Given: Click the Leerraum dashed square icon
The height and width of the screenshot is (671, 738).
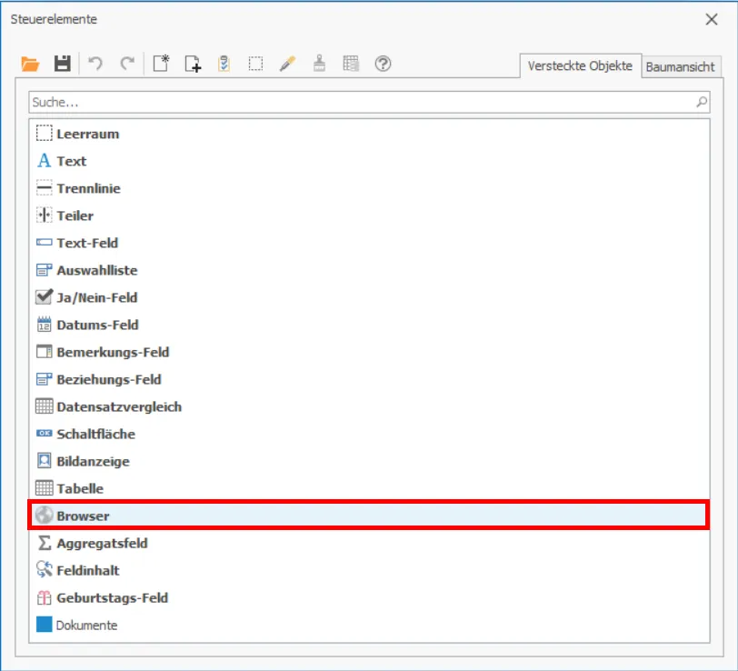Looking at the screenshot, I should point(45,134).
